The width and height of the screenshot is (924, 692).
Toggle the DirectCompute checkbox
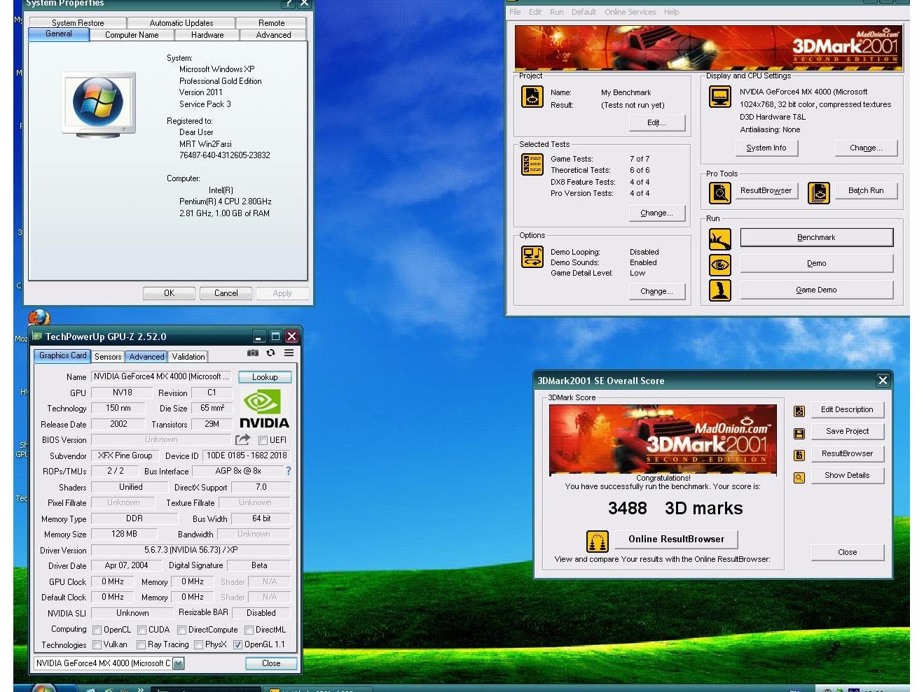(182, 630)
